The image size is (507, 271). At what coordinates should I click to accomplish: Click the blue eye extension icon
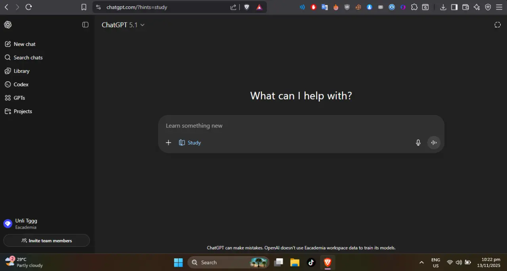(x=392, y=7)
